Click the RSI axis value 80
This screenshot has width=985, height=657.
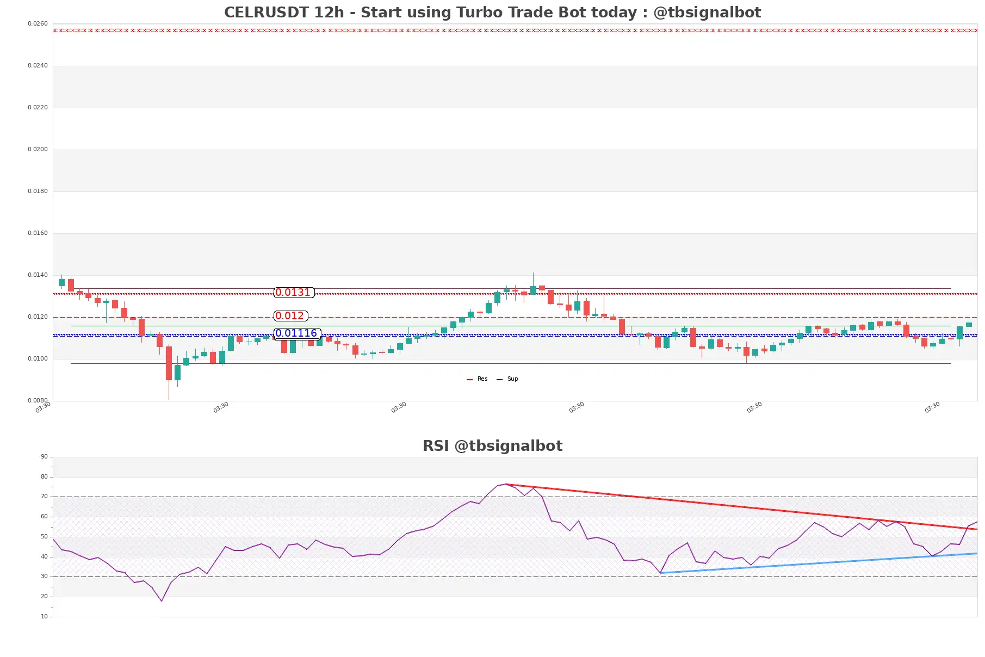coord(44,477)
